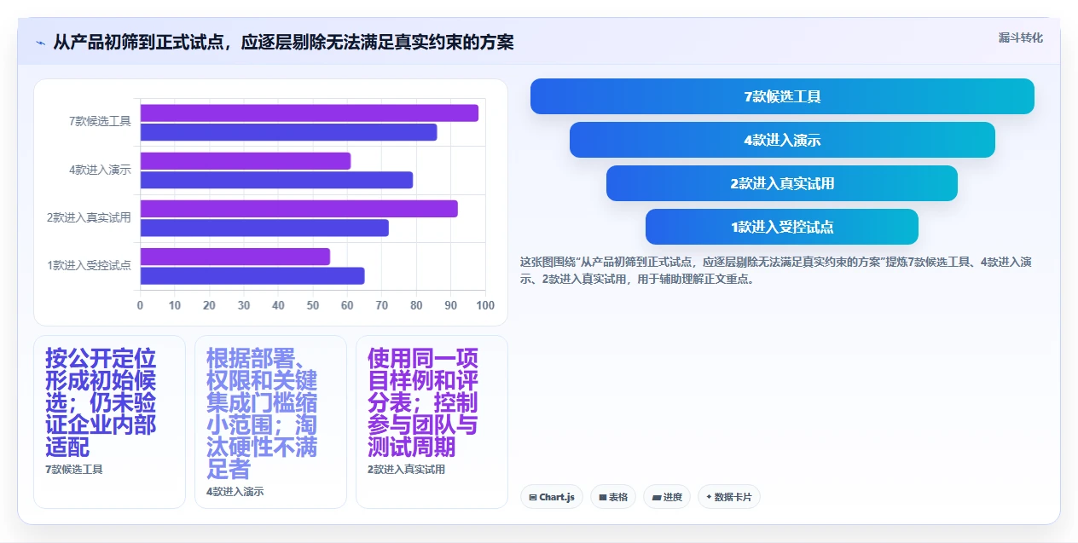The image size is (1078, 543).
Task: Click the x-axis value 50
Action: click(x=313, y=305)
